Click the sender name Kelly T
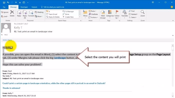 click(18, 28)
